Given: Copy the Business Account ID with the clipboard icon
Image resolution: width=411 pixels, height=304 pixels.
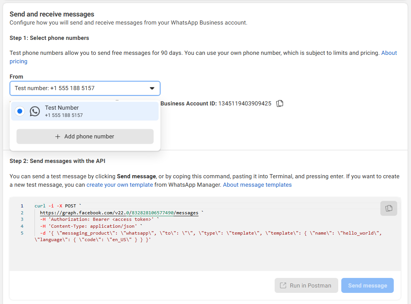Looking at the screenshot, I should tap(280, 104).
